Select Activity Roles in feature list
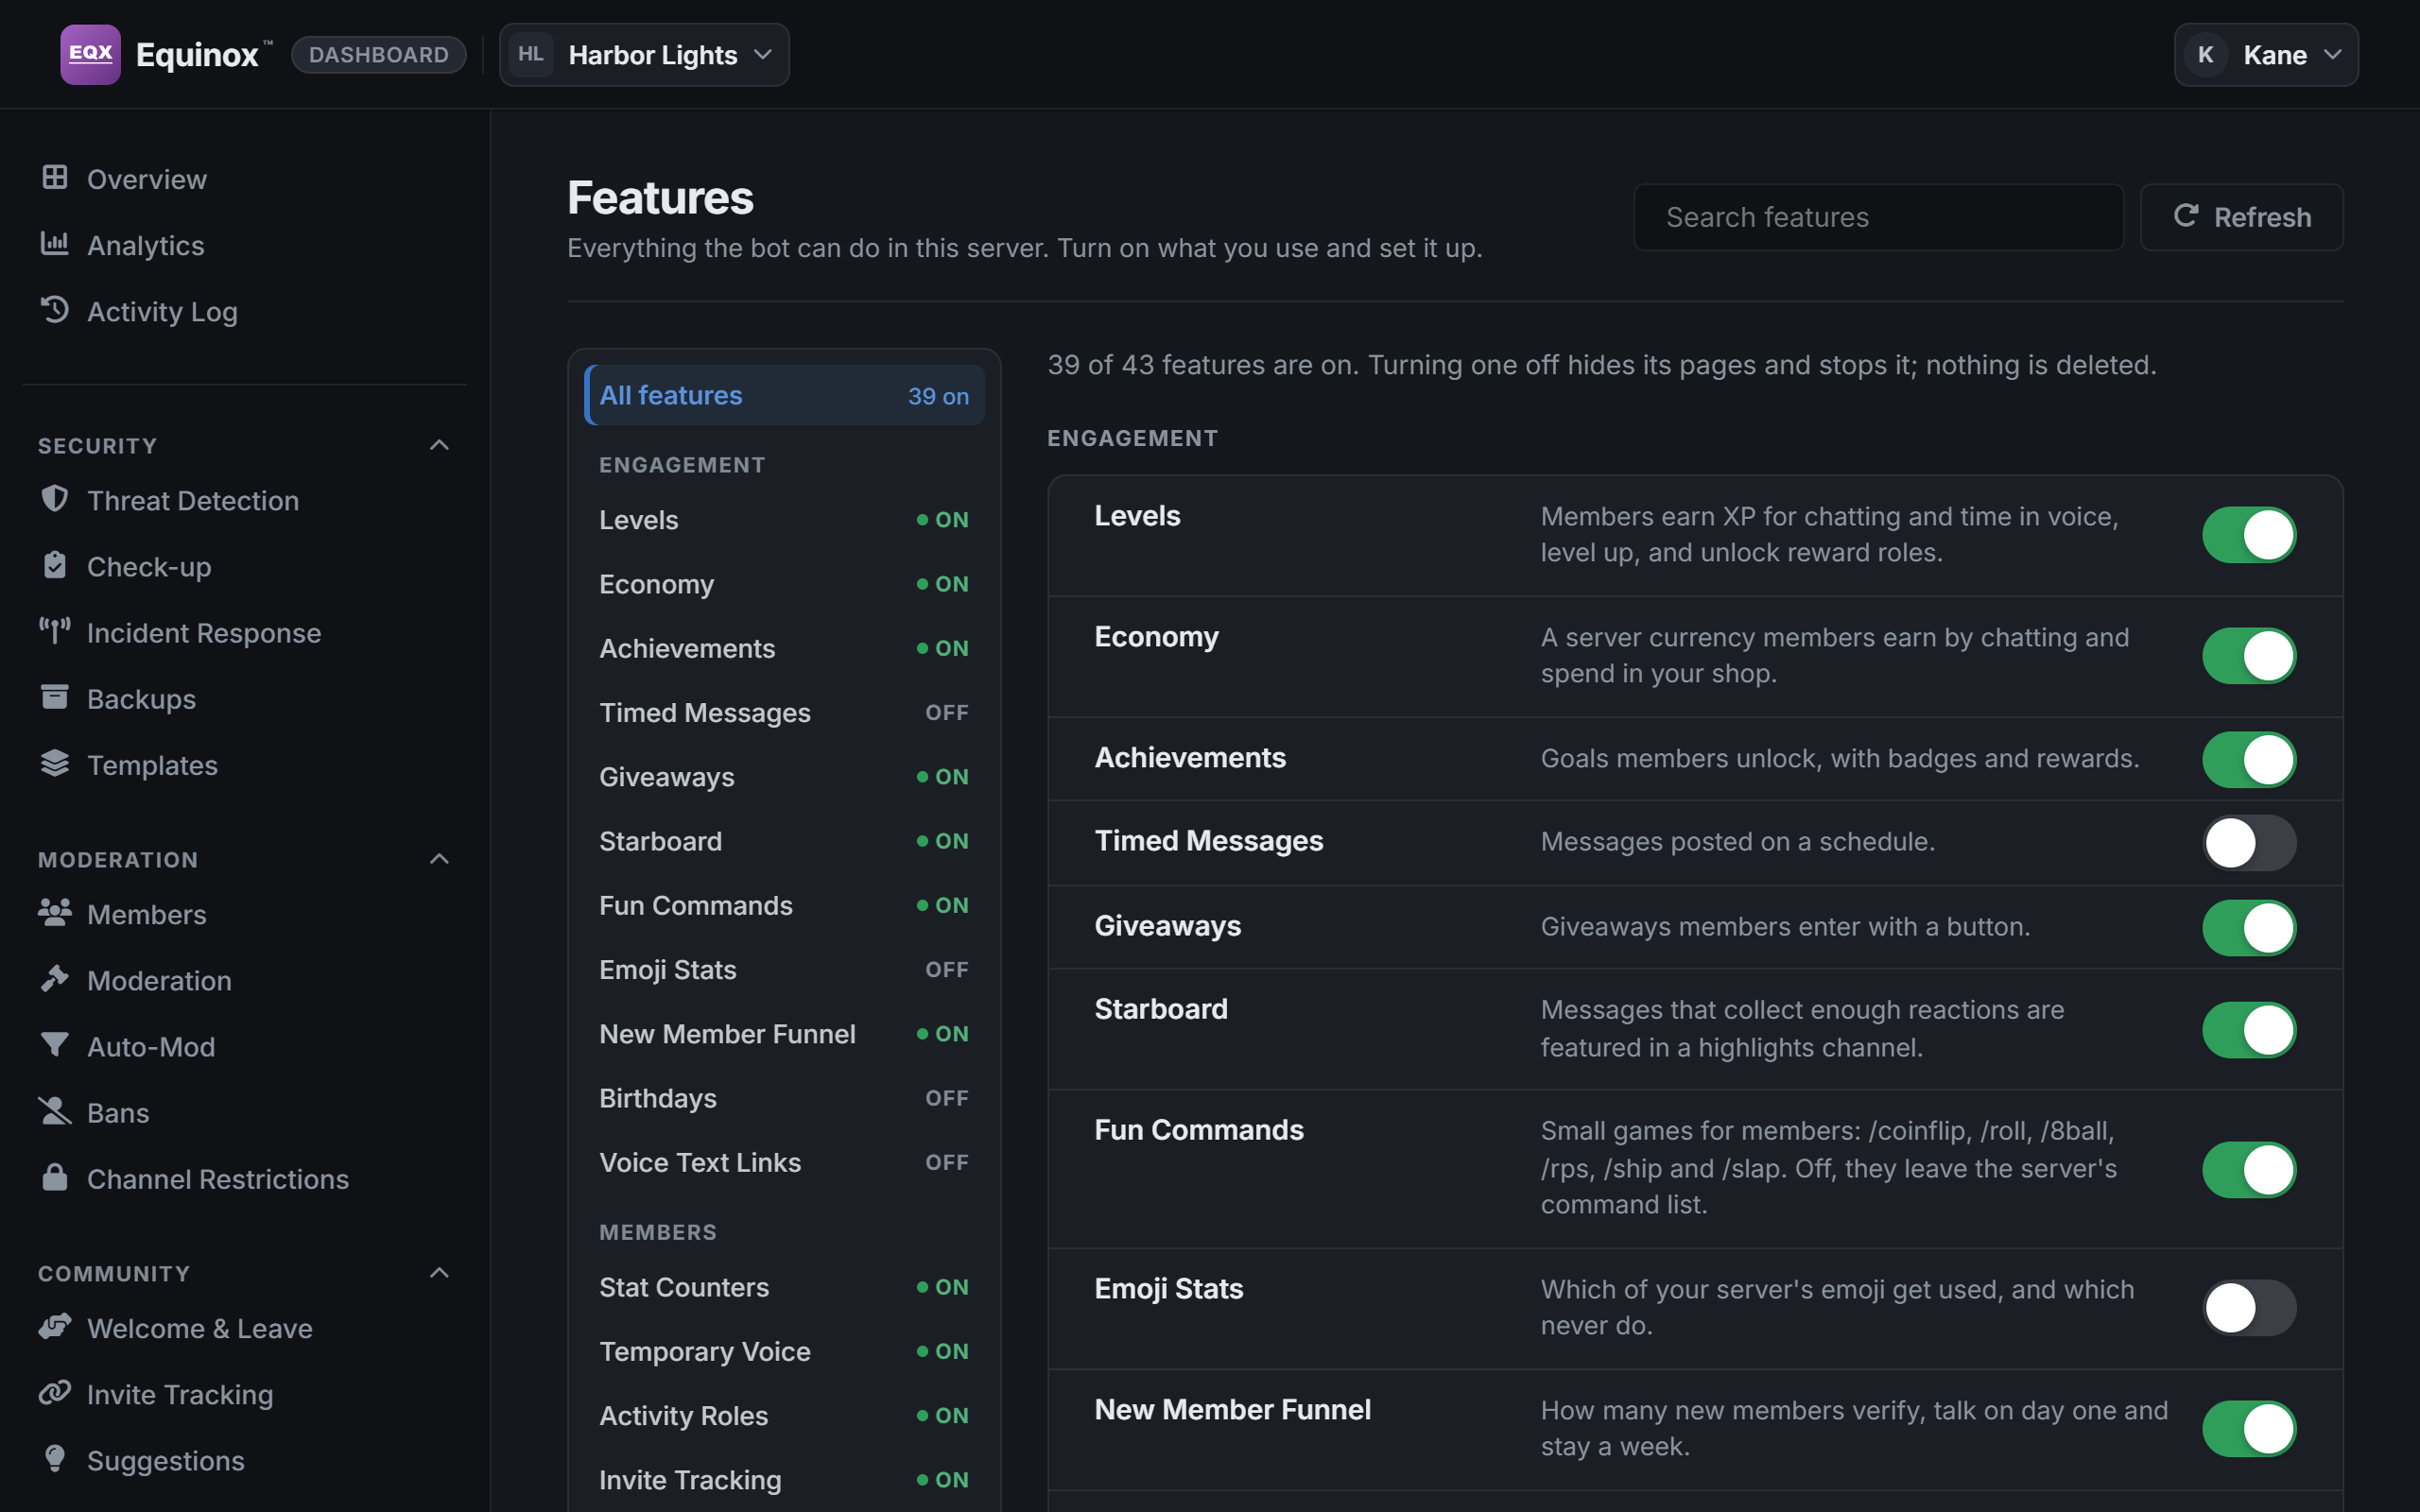This screenshot has height=1512, width=2420. [x=785, y=1416]
